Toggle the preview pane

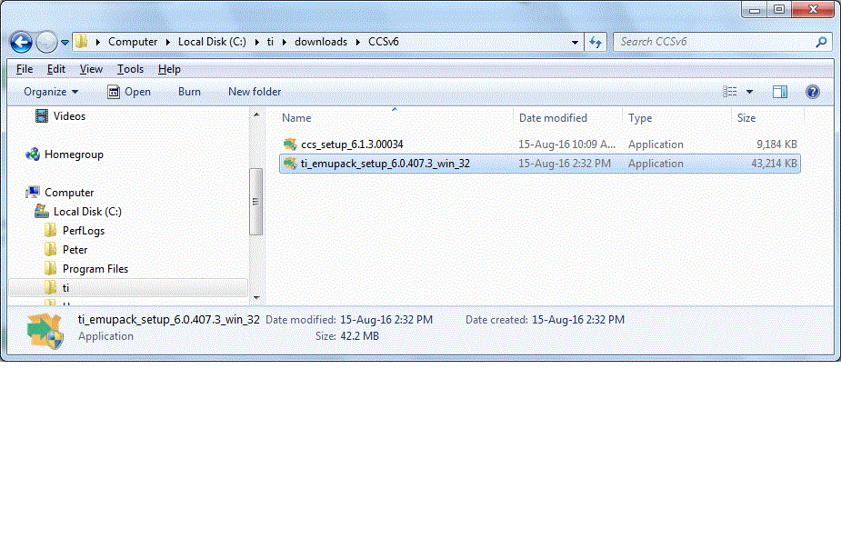(780, 92)
